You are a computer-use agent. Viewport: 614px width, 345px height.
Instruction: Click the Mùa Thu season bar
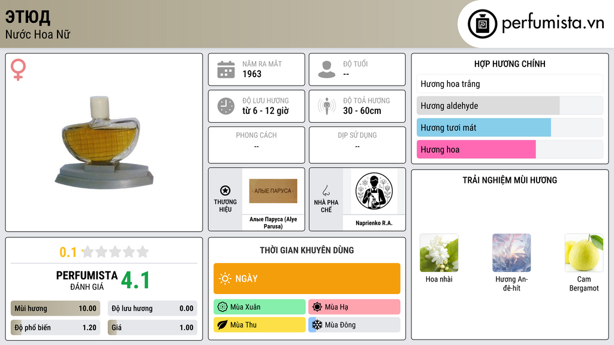[260, 325]
